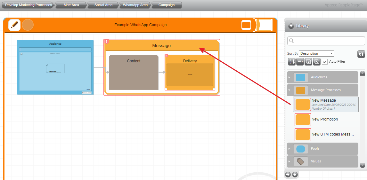Viewport: 367px width, 180px height.
Task: Go to Develop Marketing Processes breadcrumb
Action: [x=29, y=5]
